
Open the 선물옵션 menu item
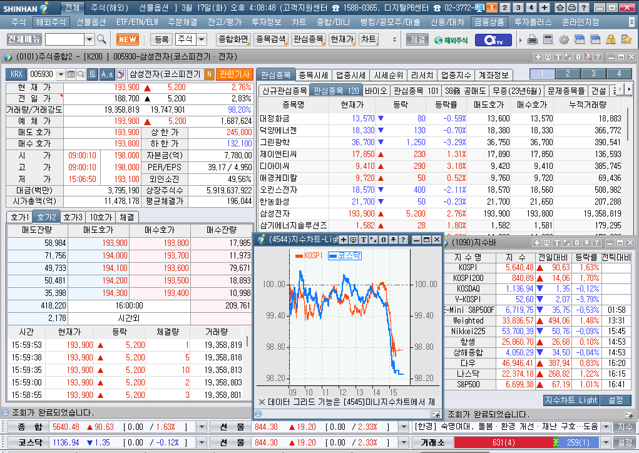point(91,22)
